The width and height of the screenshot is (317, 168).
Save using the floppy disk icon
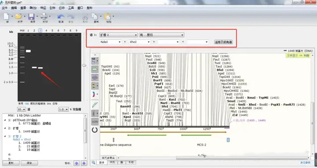(32, 17)
